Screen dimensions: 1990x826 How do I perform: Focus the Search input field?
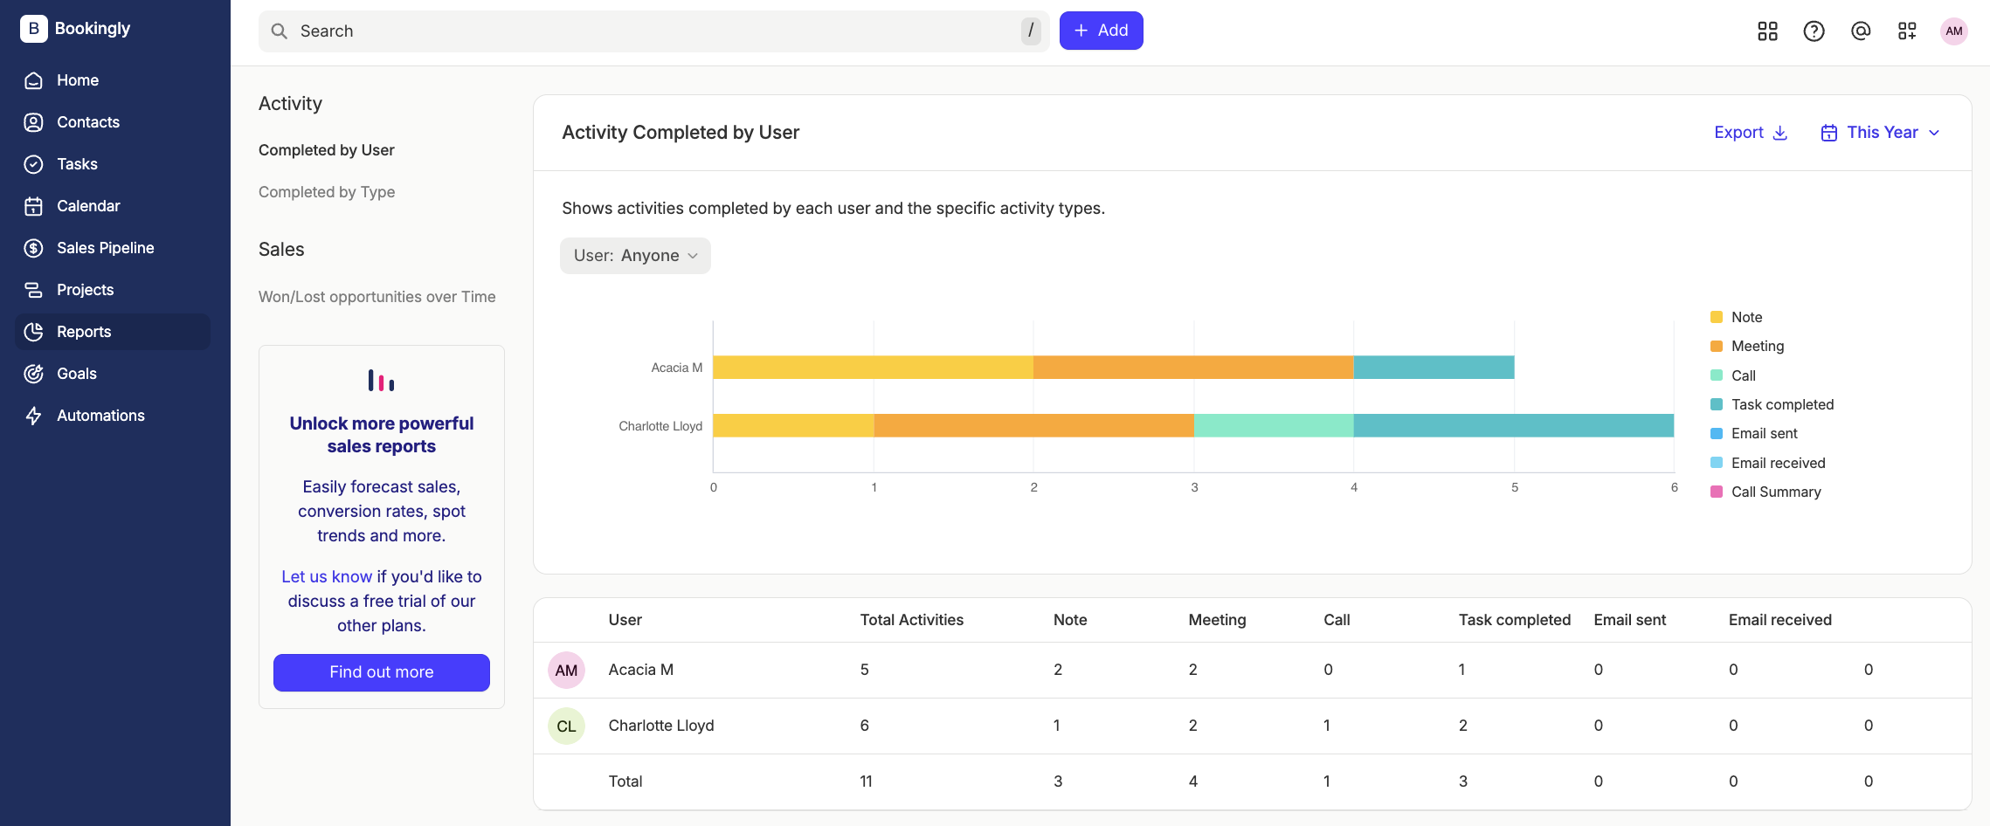click(653, 31)
